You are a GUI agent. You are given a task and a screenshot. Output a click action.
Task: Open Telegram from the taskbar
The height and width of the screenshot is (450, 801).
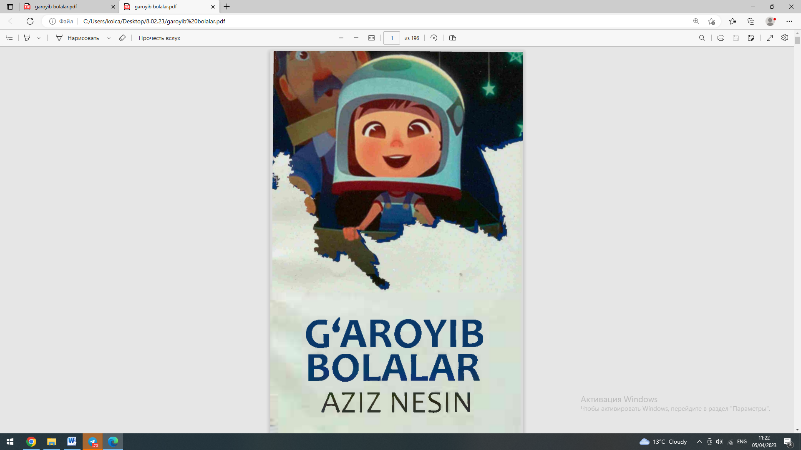pos(93,442)
